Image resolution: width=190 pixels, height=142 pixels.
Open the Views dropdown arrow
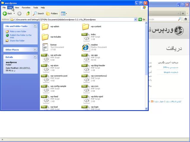(66, 14)
